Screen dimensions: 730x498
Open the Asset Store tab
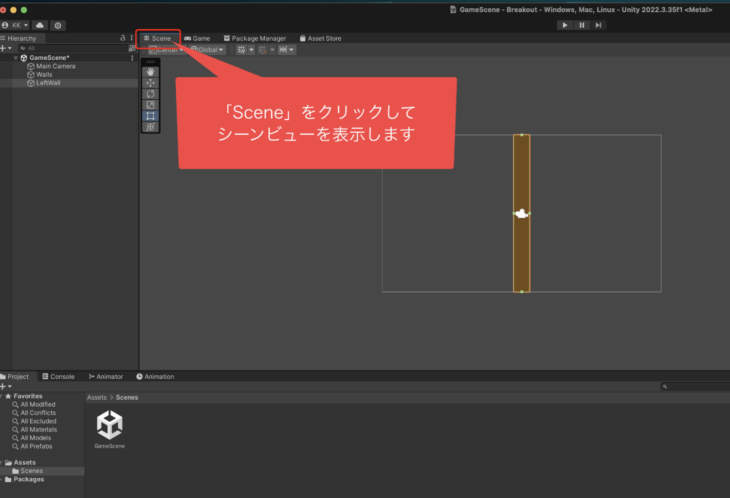point(321,38)
